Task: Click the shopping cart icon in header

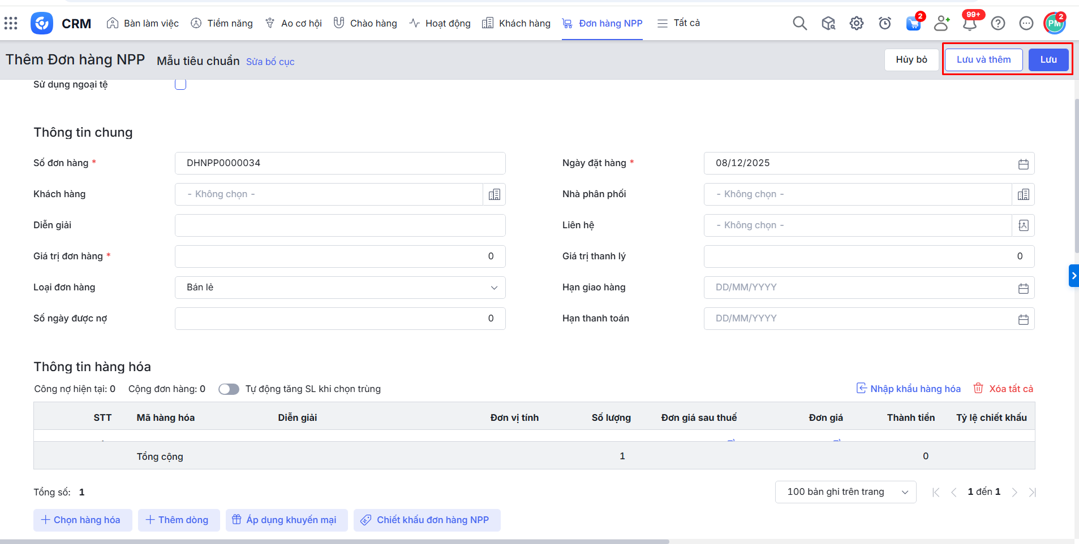Action: tap(913, 23)
